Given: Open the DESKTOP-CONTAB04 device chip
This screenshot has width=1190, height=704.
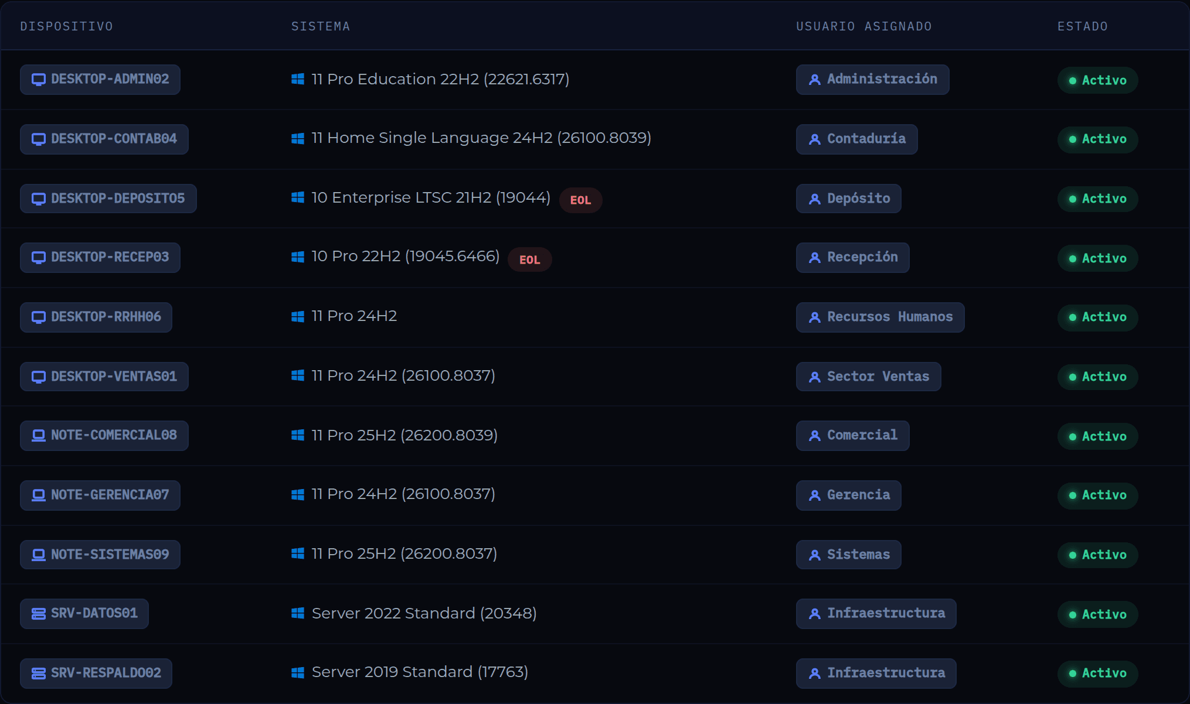Looking at the screenshot, I should coord(104,139).
